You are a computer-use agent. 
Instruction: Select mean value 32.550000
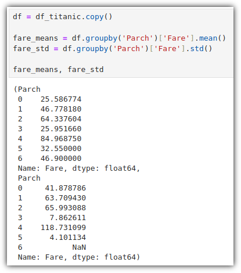[x=61, y=149]
